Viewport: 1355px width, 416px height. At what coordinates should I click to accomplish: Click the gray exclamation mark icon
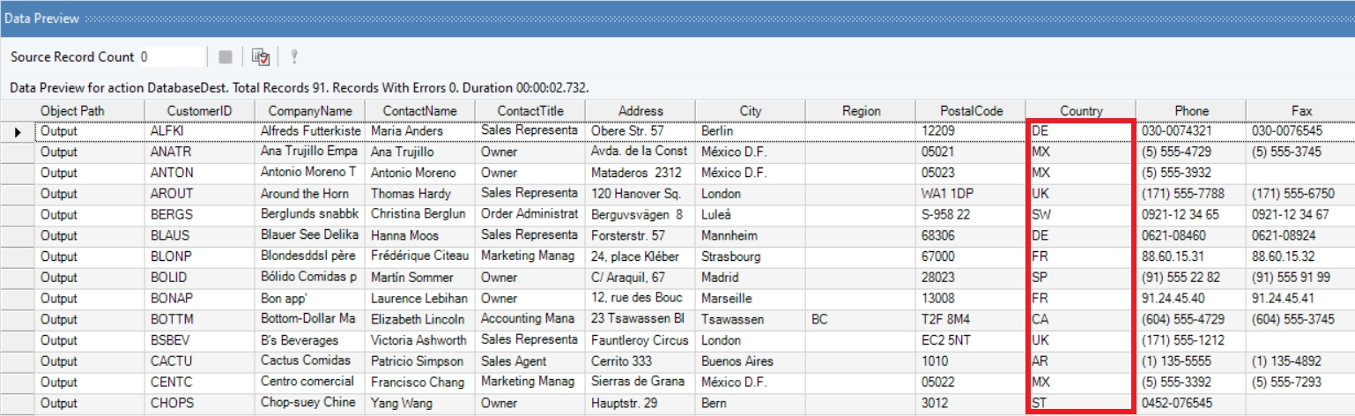click(294, 57)
